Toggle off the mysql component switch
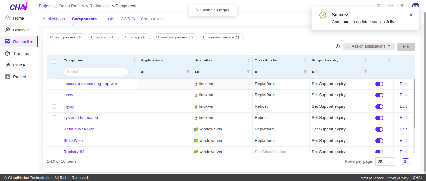Screen dimensions: 426x181 (x=379, y=106)
